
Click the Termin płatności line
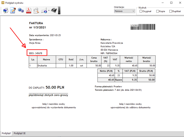coord(118,90)
